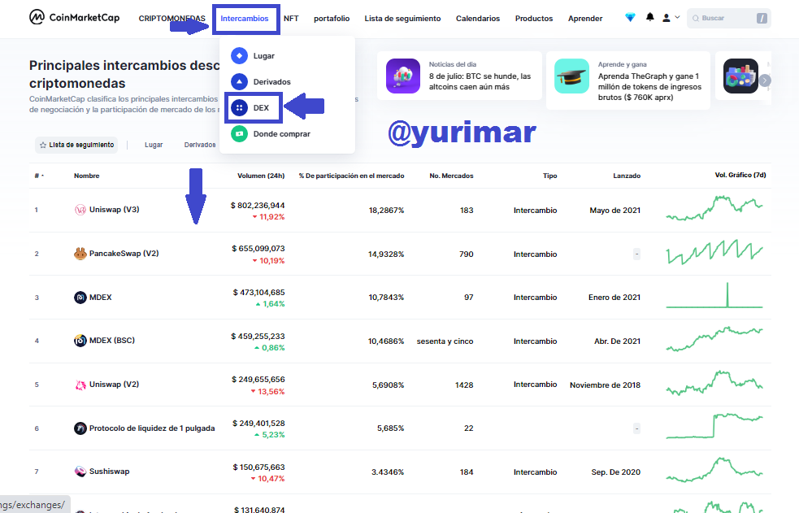Advance the news carousel arrow
The image size is (799, 513).
click(765, 80)
